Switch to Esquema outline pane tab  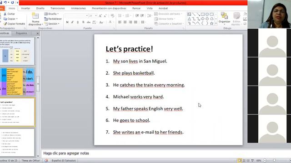click(x=21, y=33)
